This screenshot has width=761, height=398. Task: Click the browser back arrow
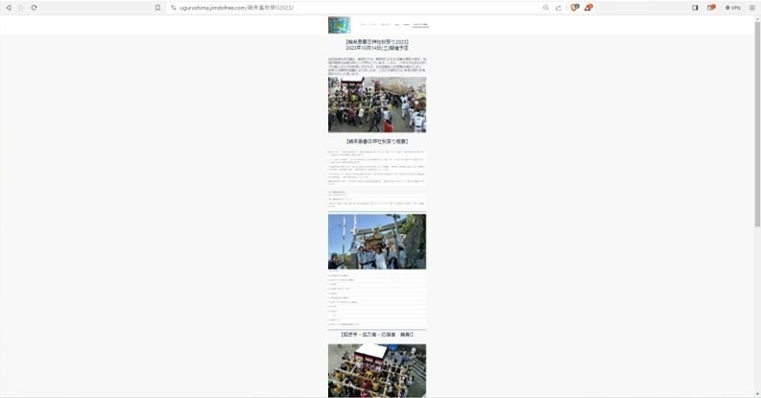tap(9, 7)
